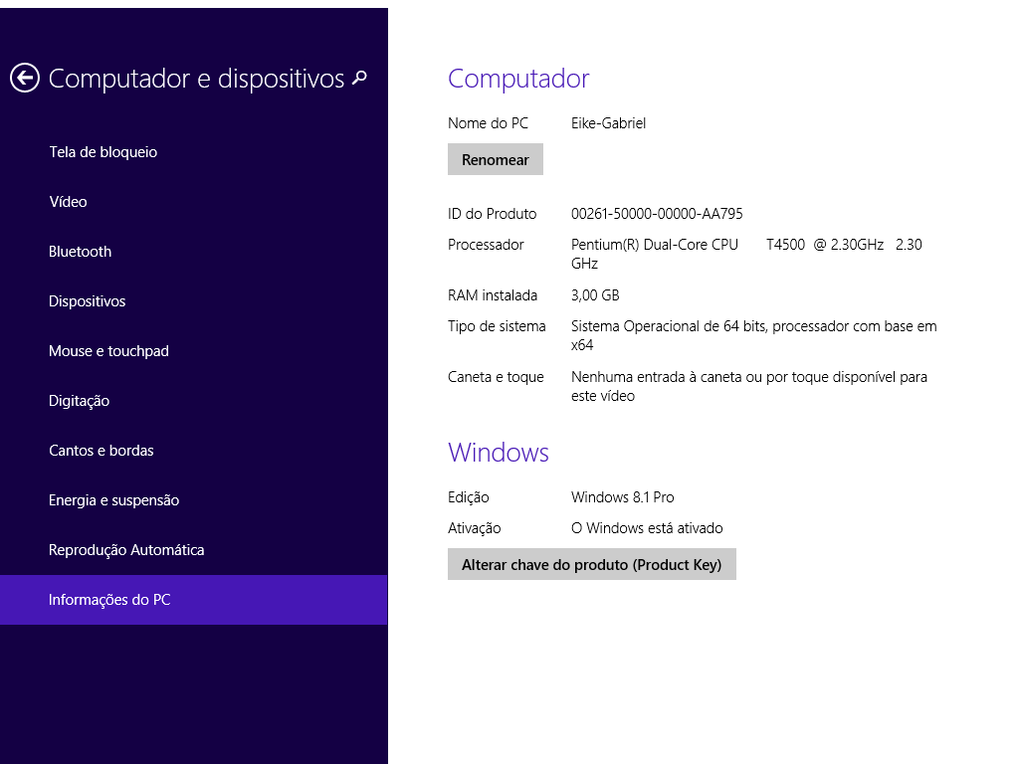The image size is (1019, 764).
Task: Click the PC name Eike-Gabriel
Action: point(608,123)
